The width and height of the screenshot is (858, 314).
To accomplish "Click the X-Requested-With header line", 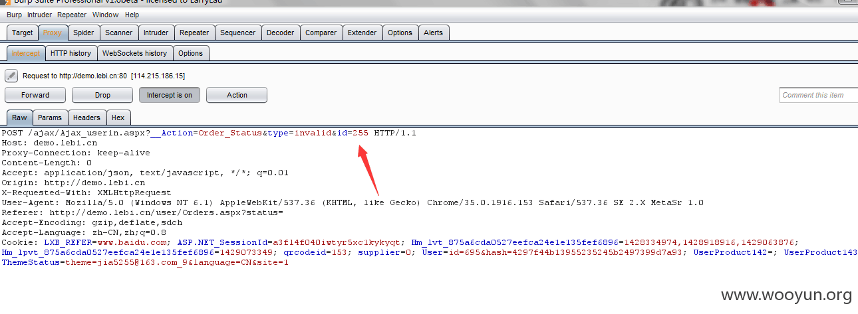I will point(86,193).
